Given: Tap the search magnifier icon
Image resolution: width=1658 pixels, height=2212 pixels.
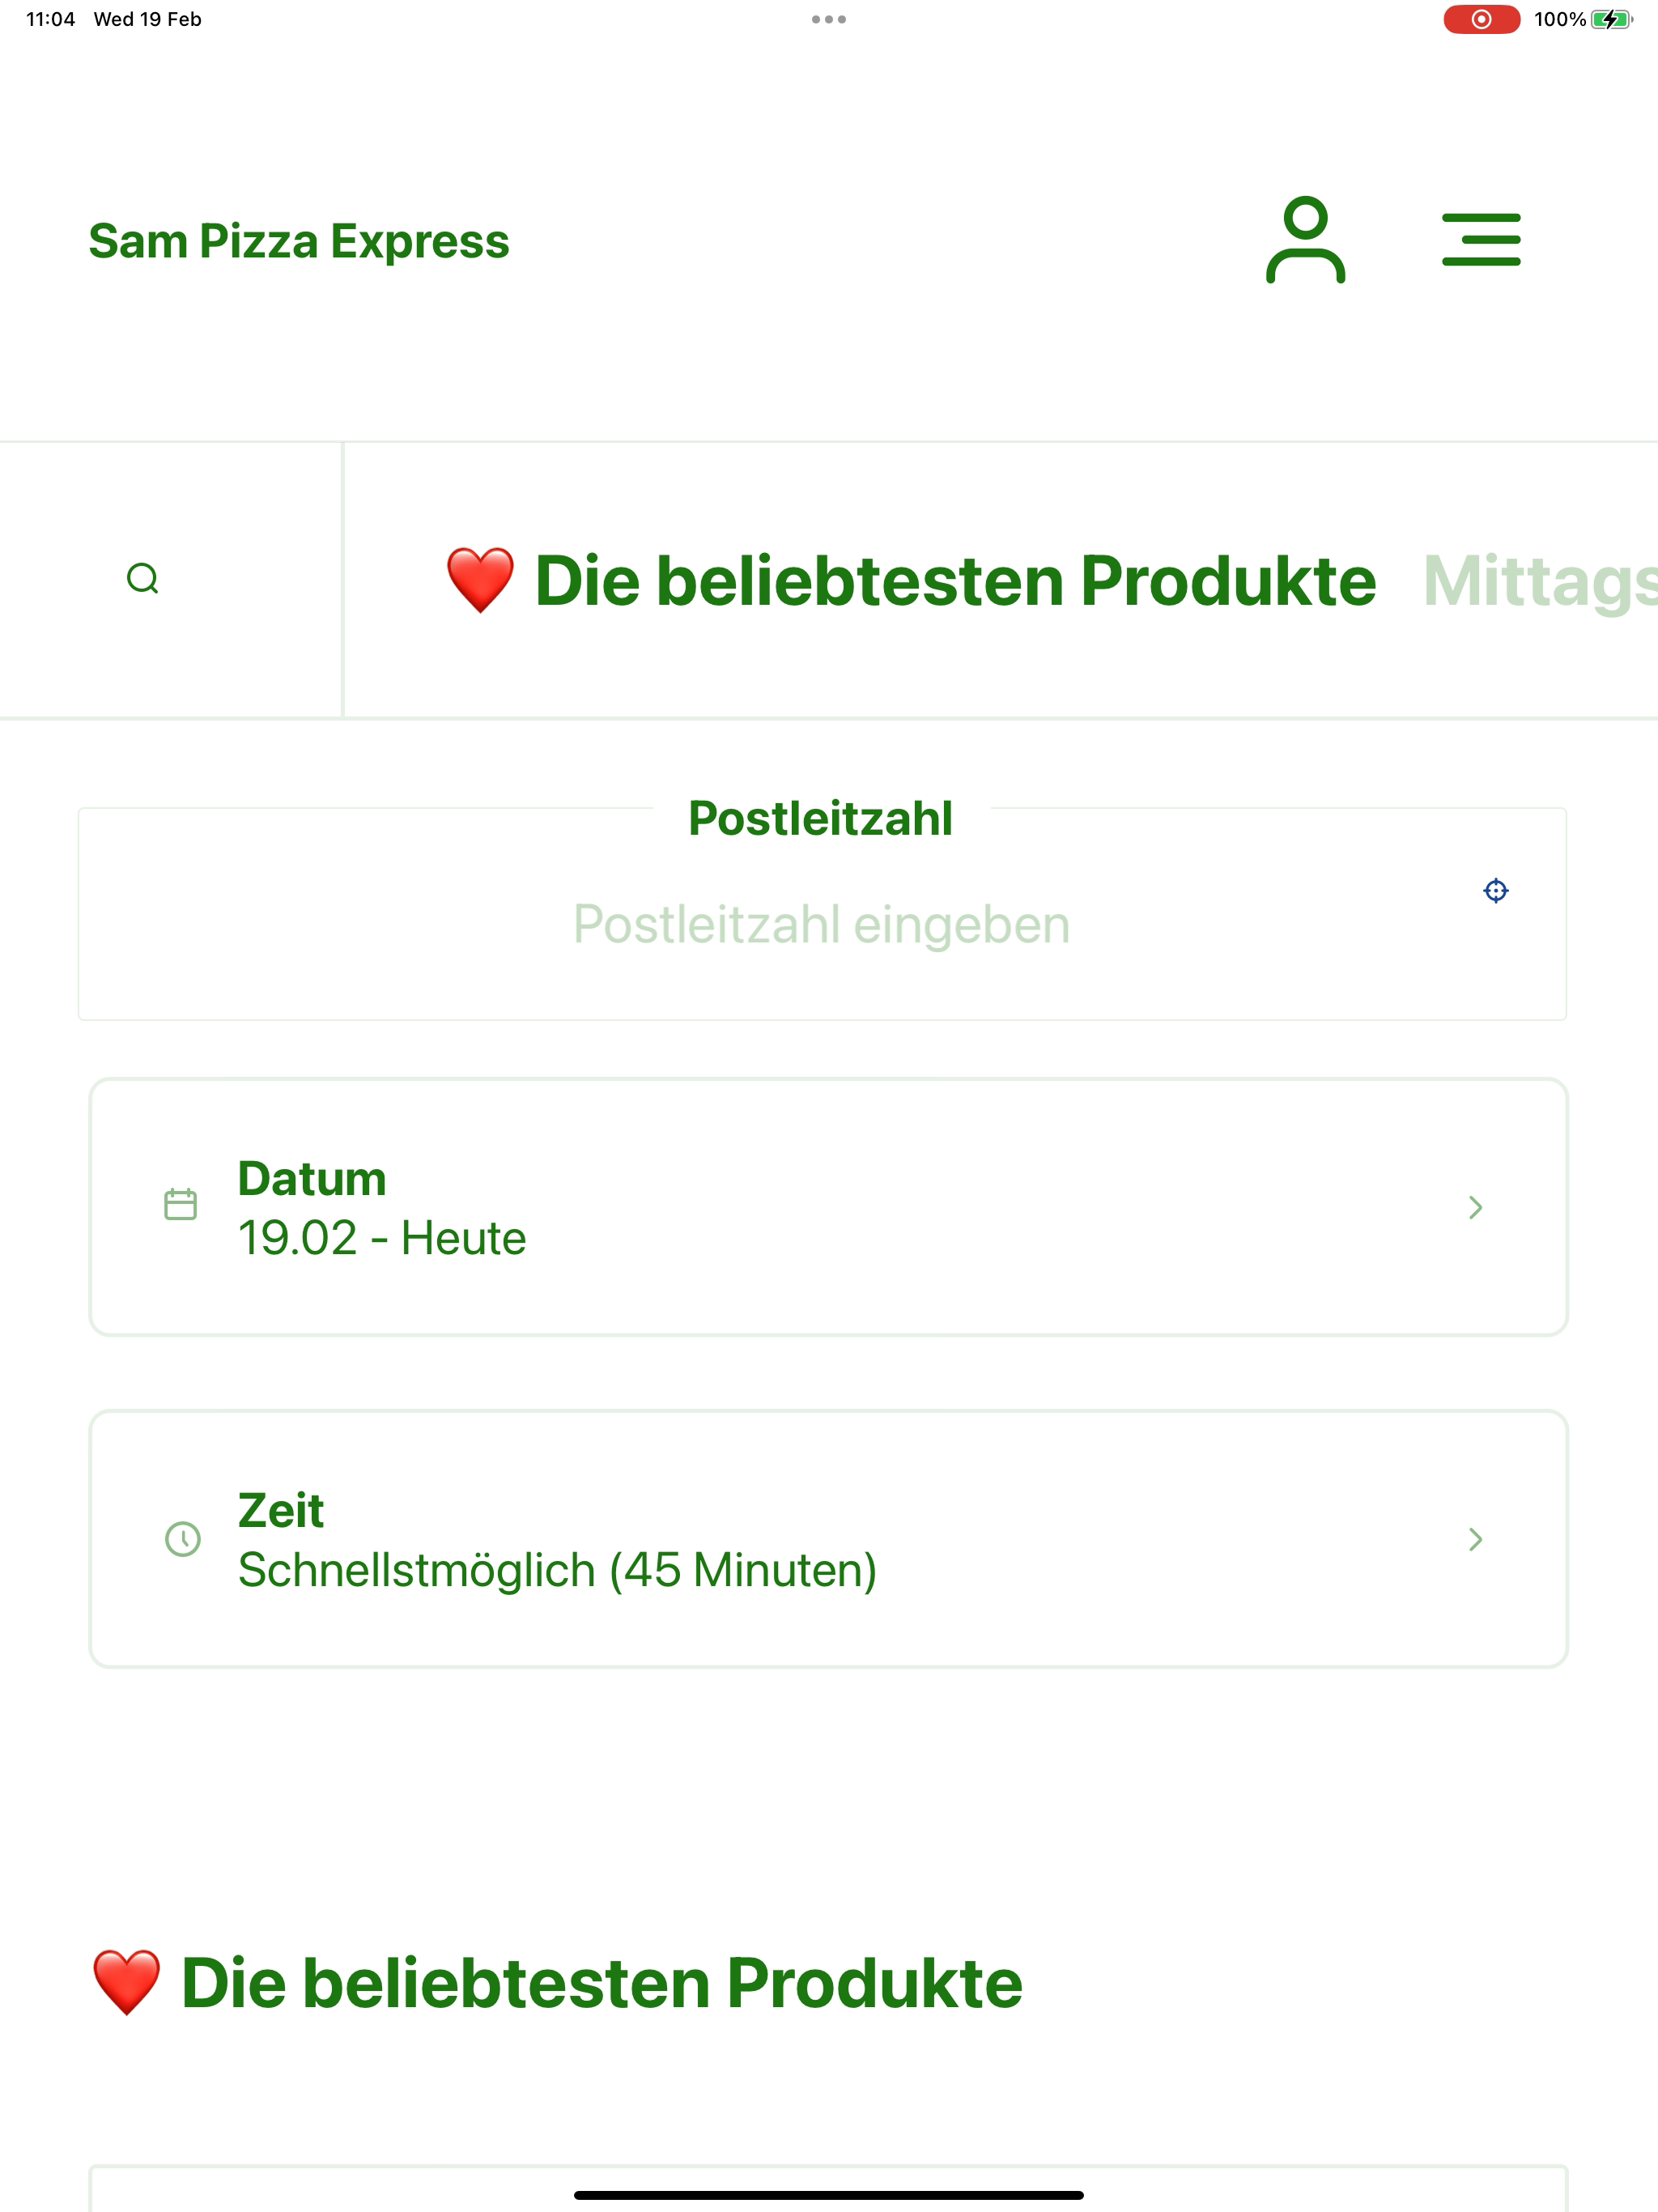Looking at the screenshot, I should pyautogui.click(x=143, y=578).
